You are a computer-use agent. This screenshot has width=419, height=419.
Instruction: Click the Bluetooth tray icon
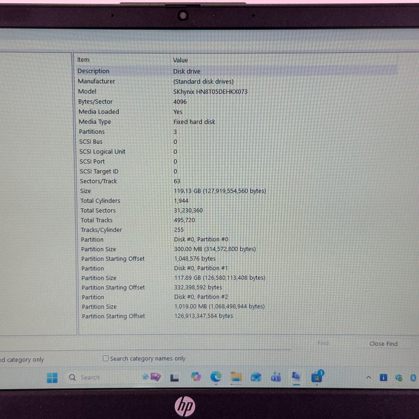[413, 378]
